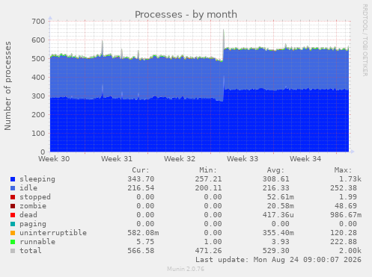This screenshot has height=277, width=372.
Task: Click the 'Week 32' axis label
Action: (x=180, y=159)
